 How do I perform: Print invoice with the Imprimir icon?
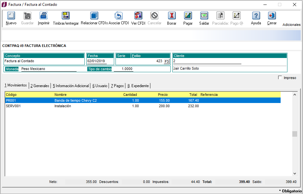tap(43, 16)
